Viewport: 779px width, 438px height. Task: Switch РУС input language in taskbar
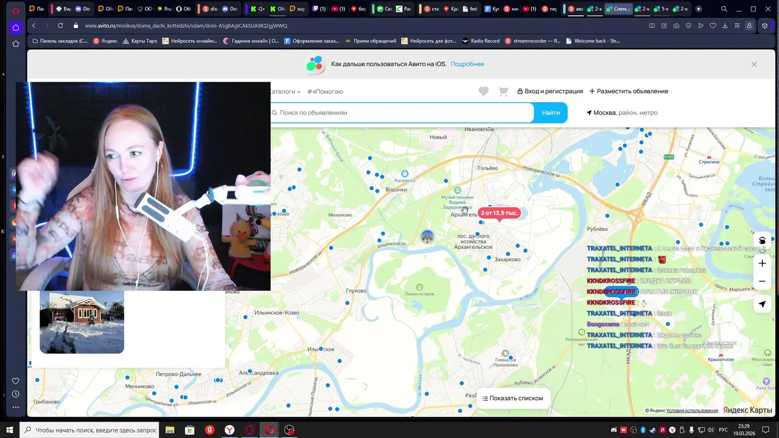pyautogui.click(x=724, y=430)
